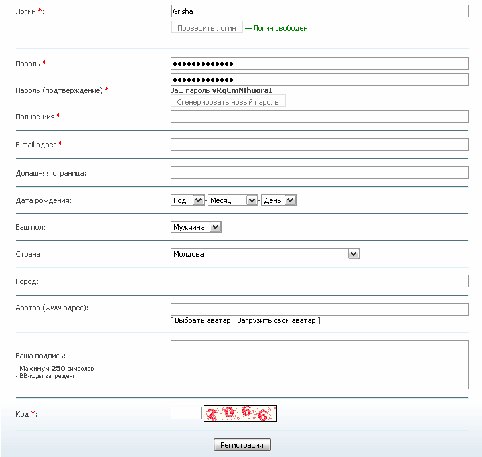482x457 pixels.
Task: Open the Выбрать аватар link
Action: pos(203,321)
